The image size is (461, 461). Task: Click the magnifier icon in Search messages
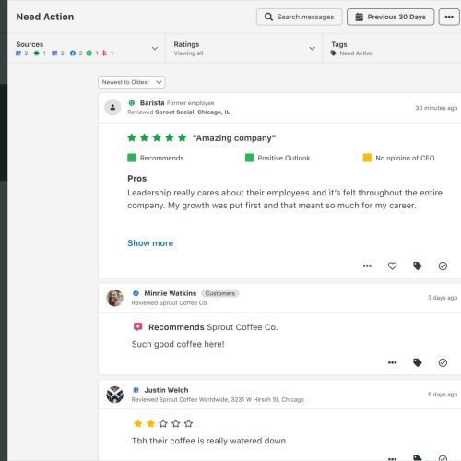[268, 17]
